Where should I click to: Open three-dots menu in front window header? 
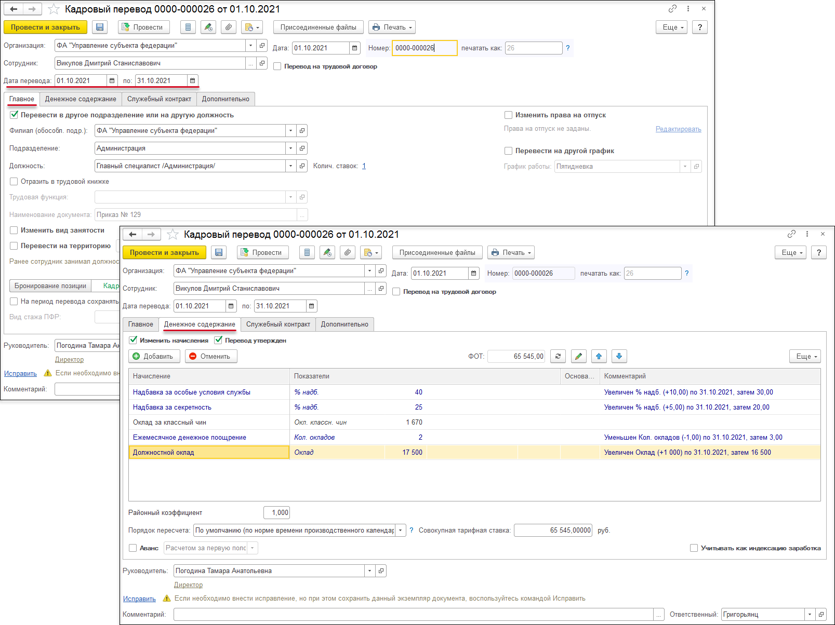tap(807, 234)
